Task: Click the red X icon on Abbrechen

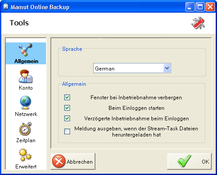Action: [x=59, y=161]
